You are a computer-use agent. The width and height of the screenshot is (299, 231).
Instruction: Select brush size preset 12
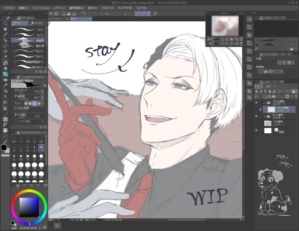28,158
